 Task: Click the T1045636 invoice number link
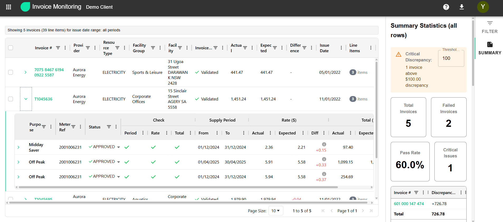tap(43, 99)
